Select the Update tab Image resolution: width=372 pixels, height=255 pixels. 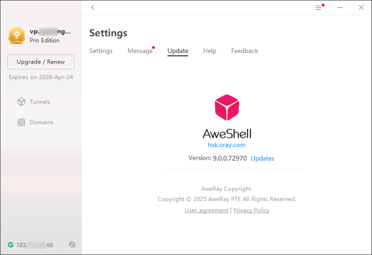pos(178,51)
